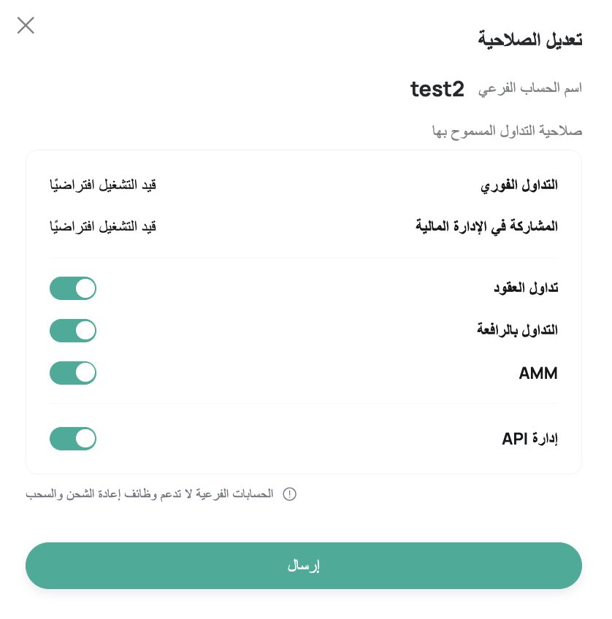Click the تداول العقود label
The width and height of the screenshot is (612, 619).
[526, 288]
